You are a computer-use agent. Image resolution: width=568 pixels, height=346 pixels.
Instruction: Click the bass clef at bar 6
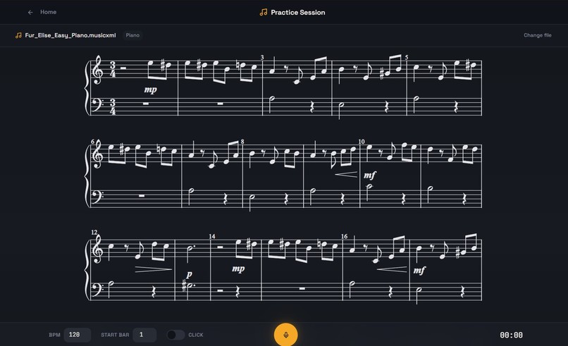point(97,197)
